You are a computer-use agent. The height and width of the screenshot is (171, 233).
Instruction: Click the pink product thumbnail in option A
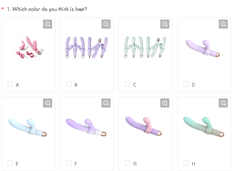coord(28,48)
